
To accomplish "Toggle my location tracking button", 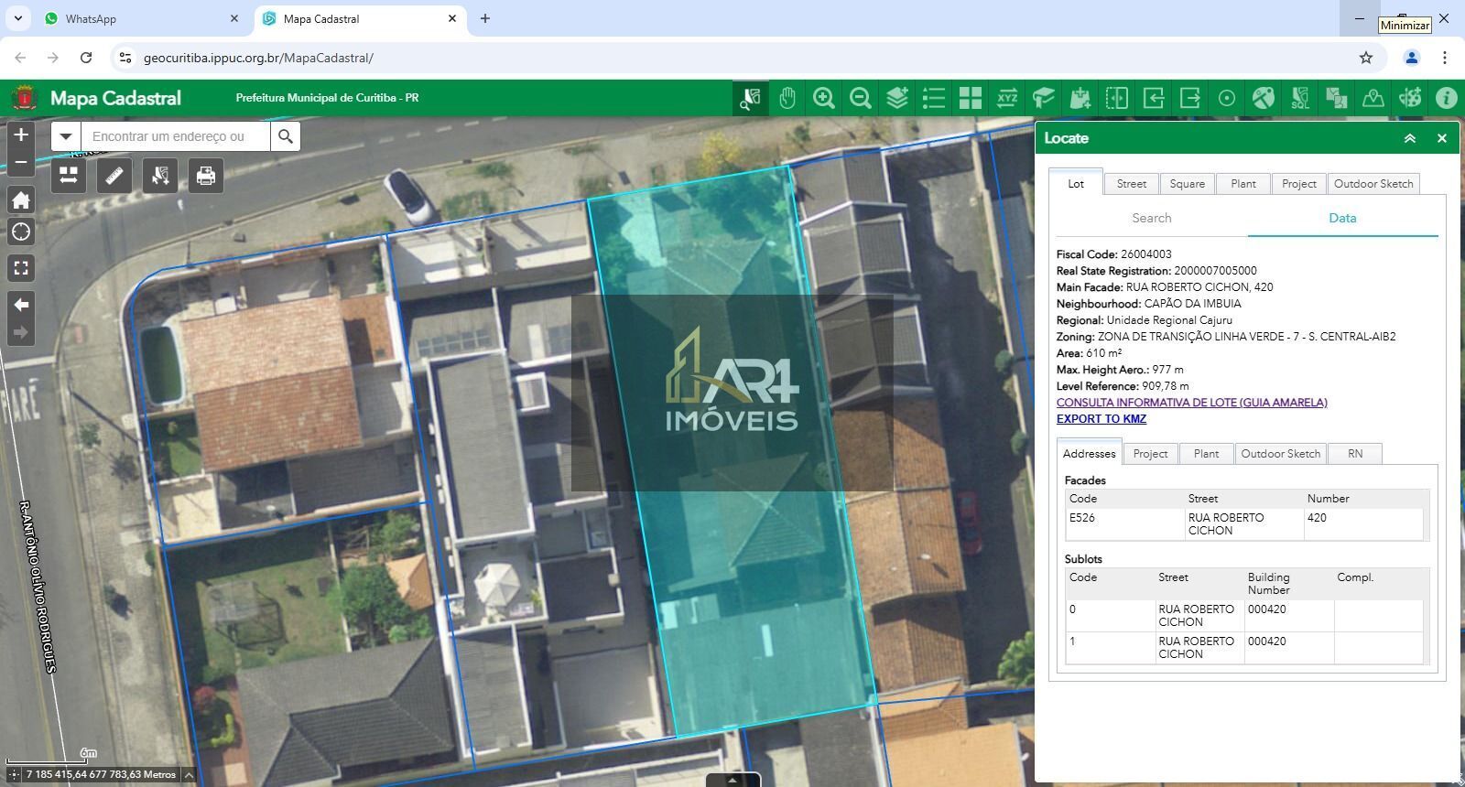I will pos(21,232).
